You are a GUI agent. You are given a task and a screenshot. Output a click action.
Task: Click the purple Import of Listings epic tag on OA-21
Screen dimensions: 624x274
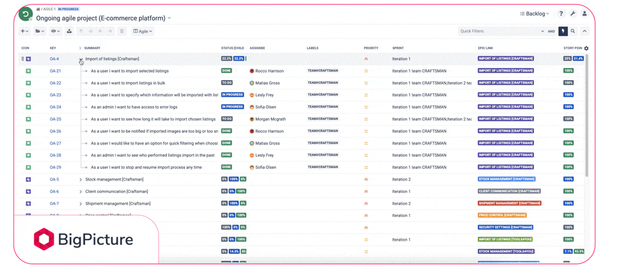pyautogui.click(x=505, y=71)
